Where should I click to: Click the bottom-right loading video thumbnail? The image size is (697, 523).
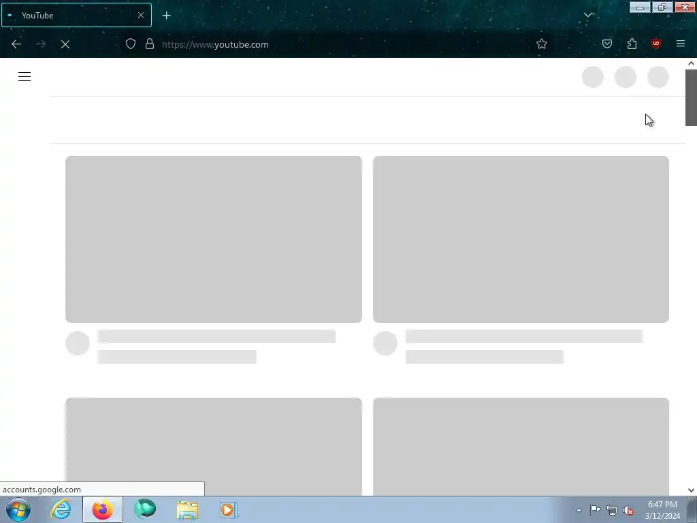[x=521, y=447]
